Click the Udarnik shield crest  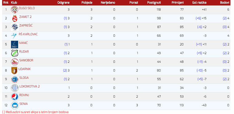14,70
